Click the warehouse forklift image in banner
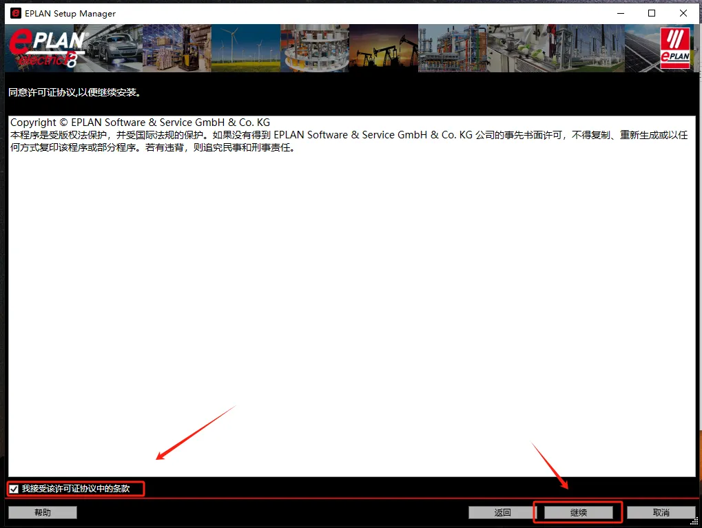The image size is (702, 528). tap(177, 48)
